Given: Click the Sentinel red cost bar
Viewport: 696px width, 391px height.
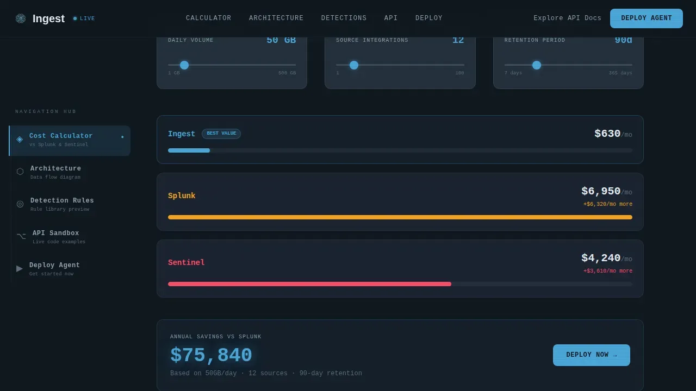Looking at the screenshot, I should point(309,284).
